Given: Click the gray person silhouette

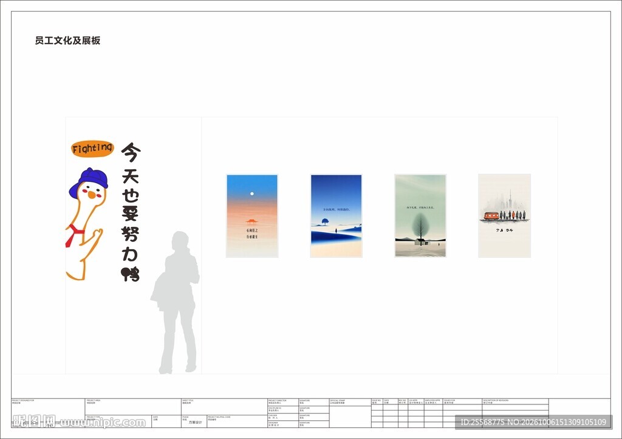Looking at the screenshot, I should [x=175, y=303].
